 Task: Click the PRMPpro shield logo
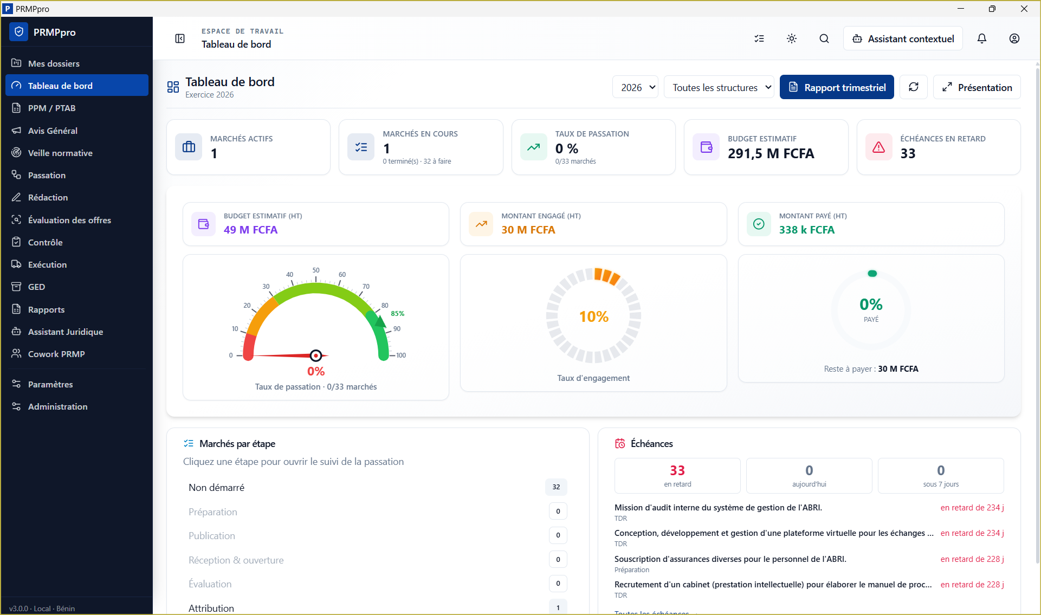pos(19,32)
